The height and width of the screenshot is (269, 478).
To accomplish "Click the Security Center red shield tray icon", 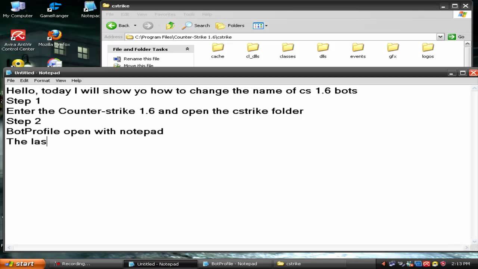I will (444, 264).
